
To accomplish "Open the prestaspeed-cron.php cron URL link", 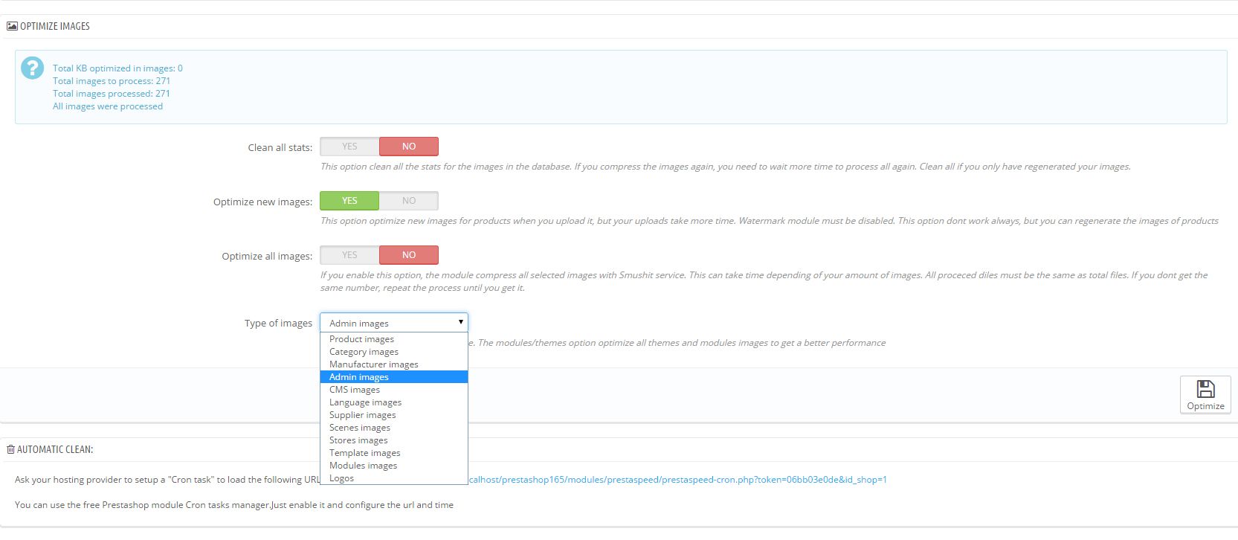I will 677,480.
